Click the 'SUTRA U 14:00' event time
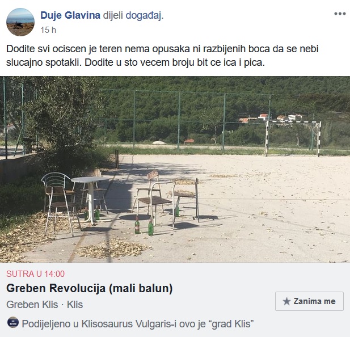 (x=36, y=274)
